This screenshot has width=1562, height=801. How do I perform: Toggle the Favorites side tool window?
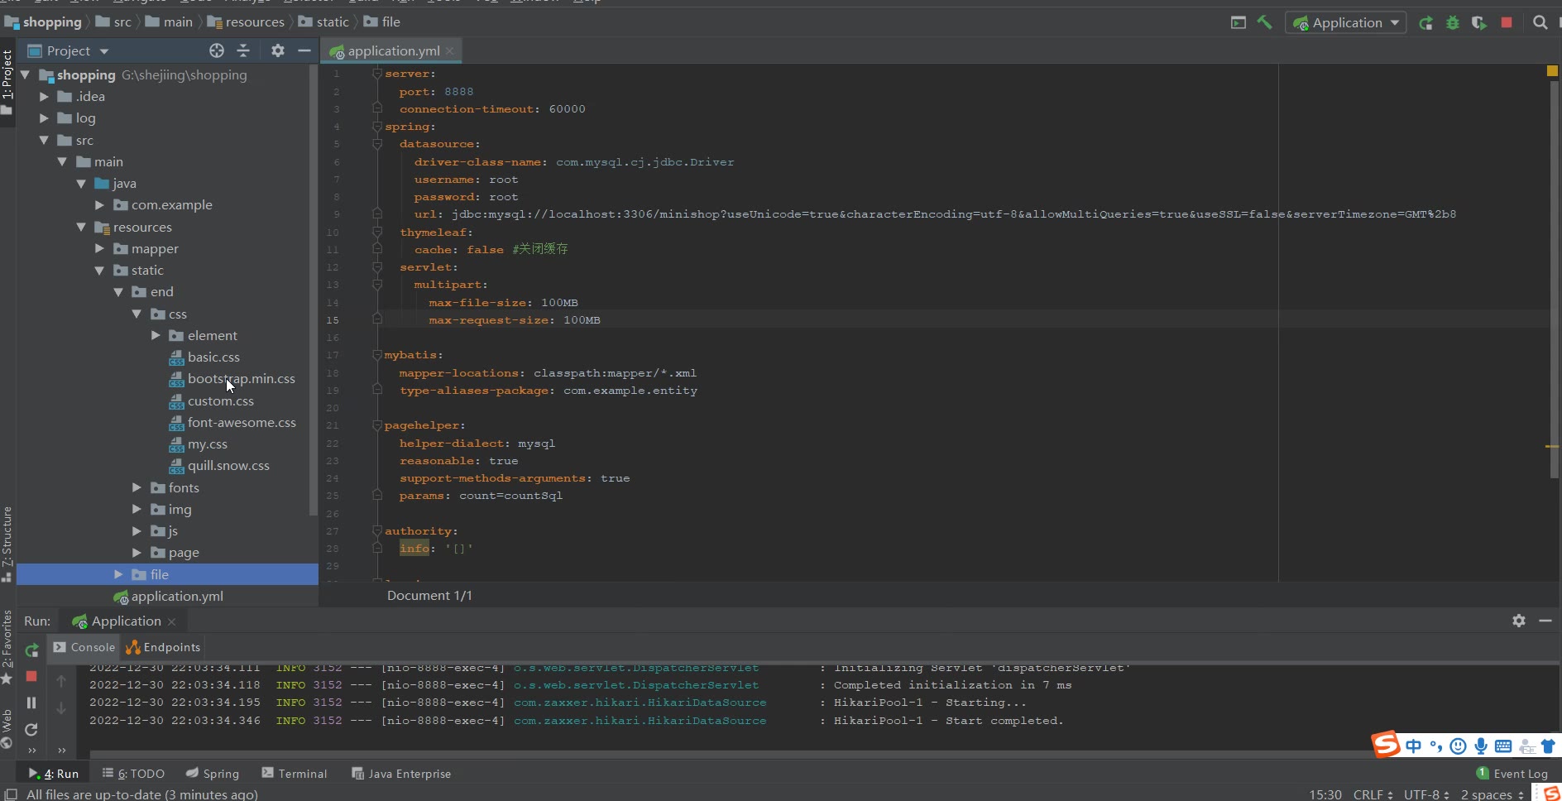pyautogui.click(x=7, y=639)
